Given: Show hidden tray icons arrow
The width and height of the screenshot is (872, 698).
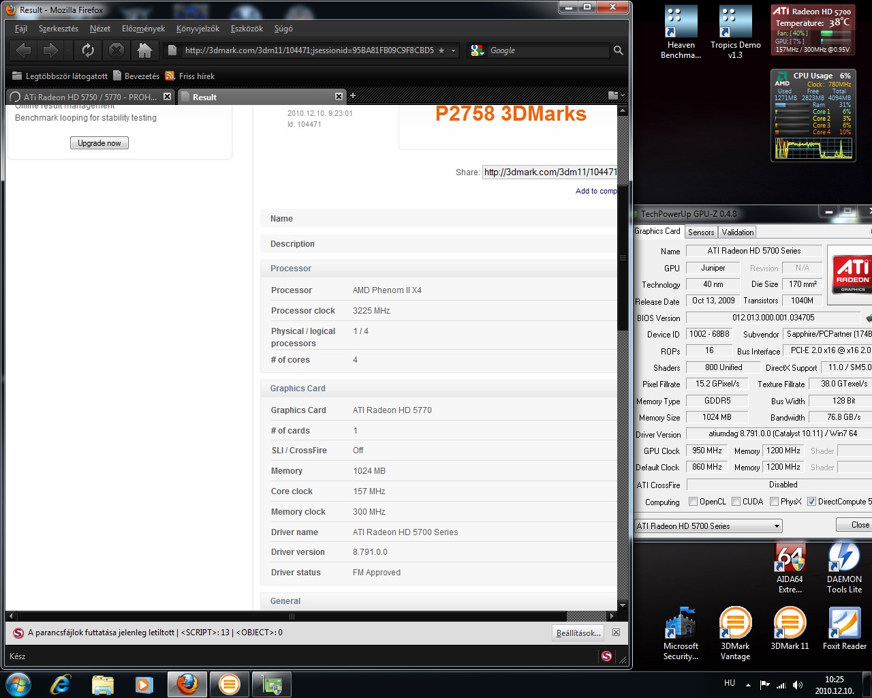Looking at the screenshot, I should [748, 685].
